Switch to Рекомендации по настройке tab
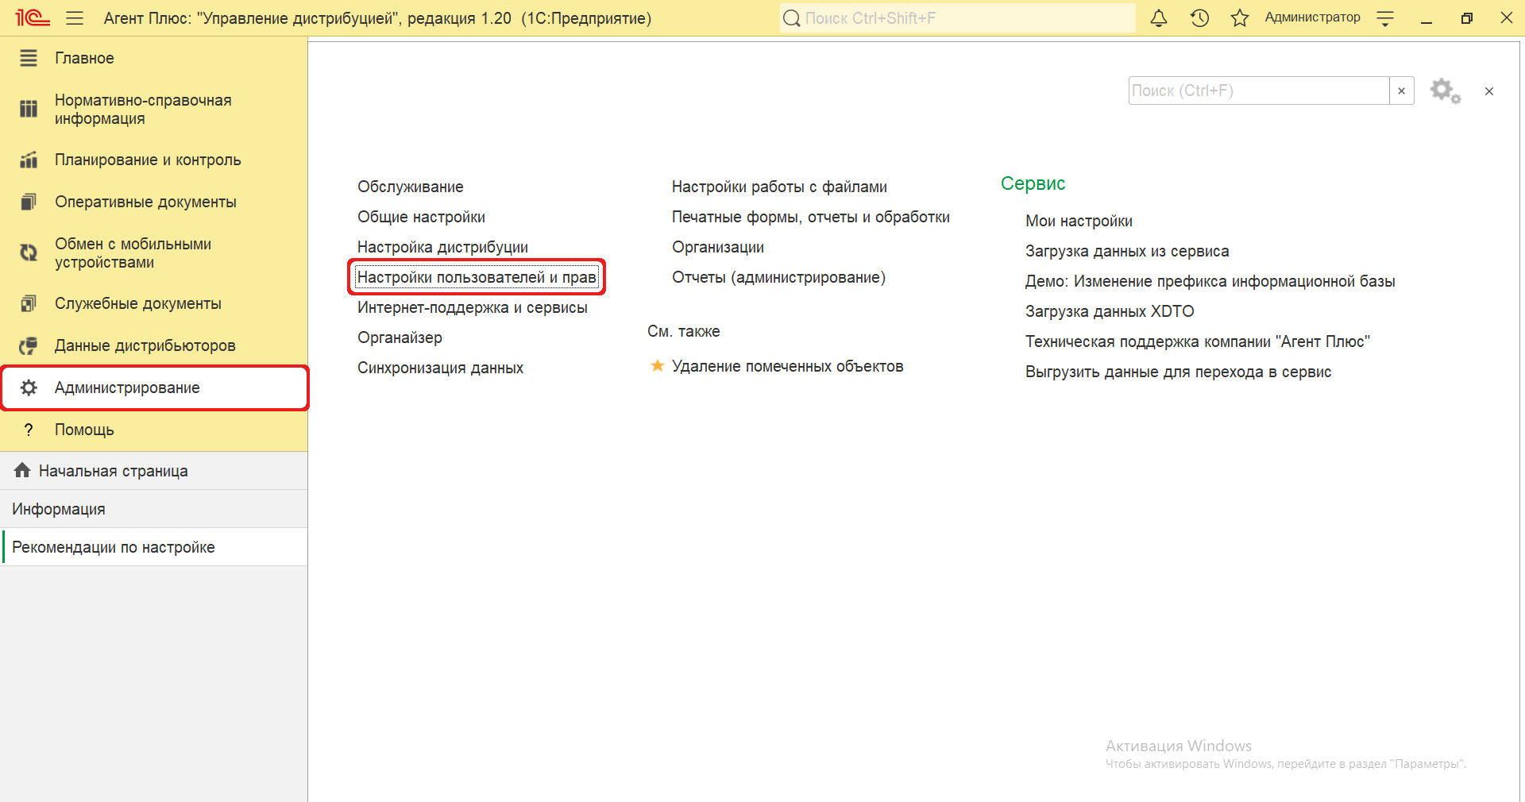Image resolution: width=1525 pixels, height=802 pixels. [x=114, y=547]
